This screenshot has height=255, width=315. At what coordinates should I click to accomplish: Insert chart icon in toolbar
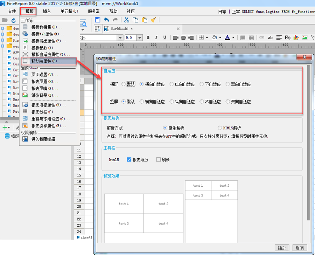point(296,37)
